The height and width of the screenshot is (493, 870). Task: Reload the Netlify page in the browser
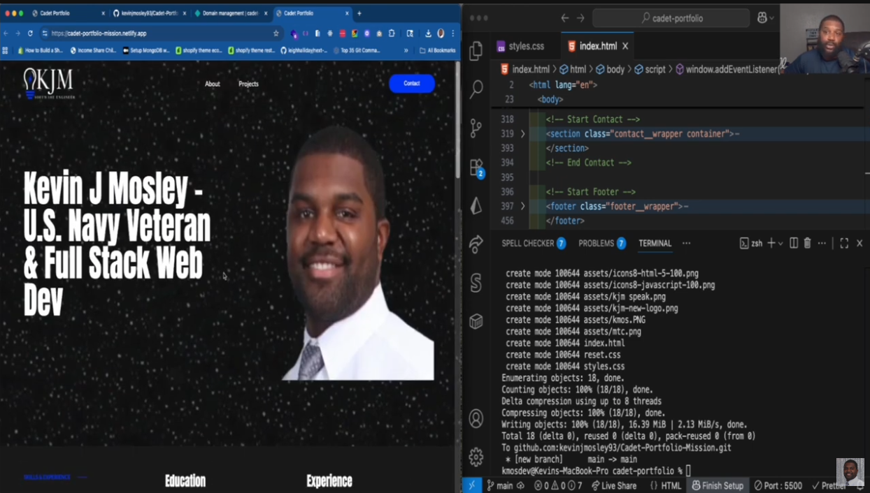(29, 32)
